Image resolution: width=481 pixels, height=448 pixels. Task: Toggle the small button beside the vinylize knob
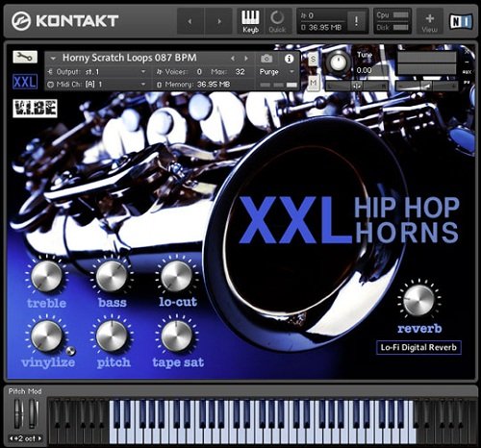click(70, 352)
